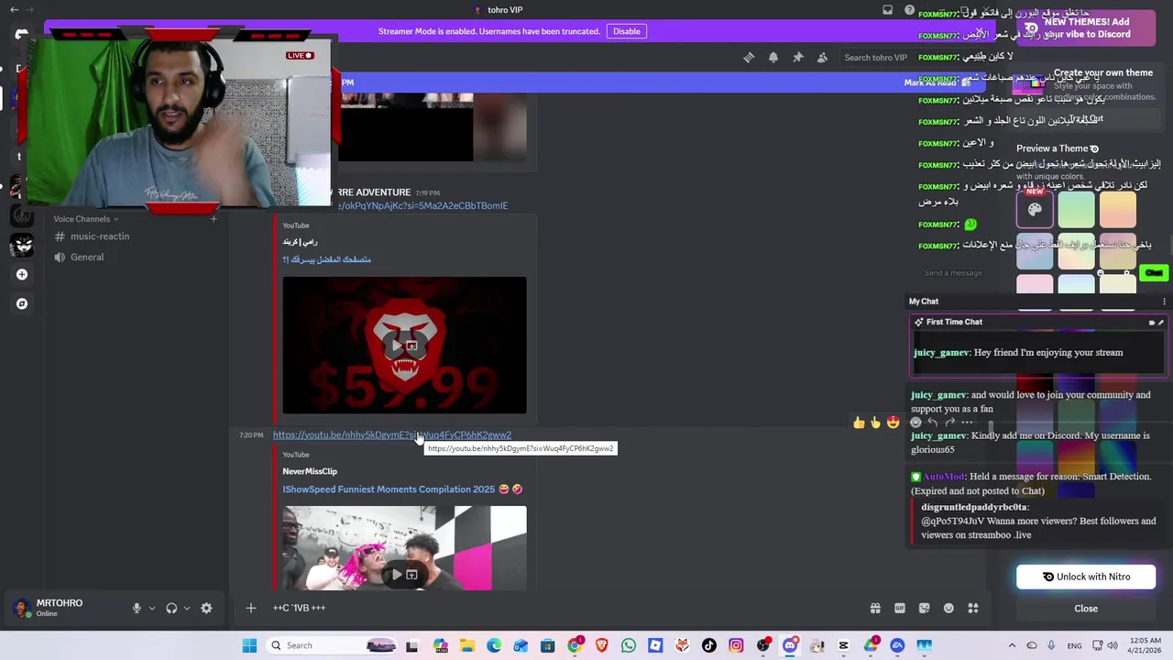This screenshot has height=660, width=1173.
Task: Open IShowSpeed Funniest Moments Compilation link
Action: point(402,489)
